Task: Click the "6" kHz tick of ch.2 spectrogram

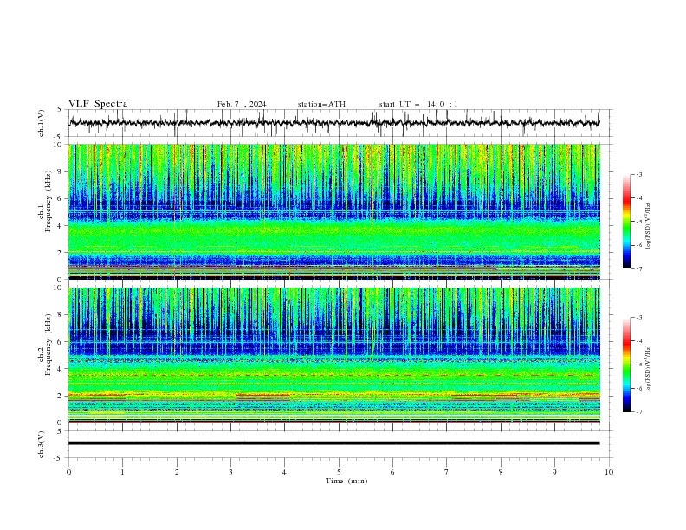Action: pyautogui.click(x=61, y=342)
